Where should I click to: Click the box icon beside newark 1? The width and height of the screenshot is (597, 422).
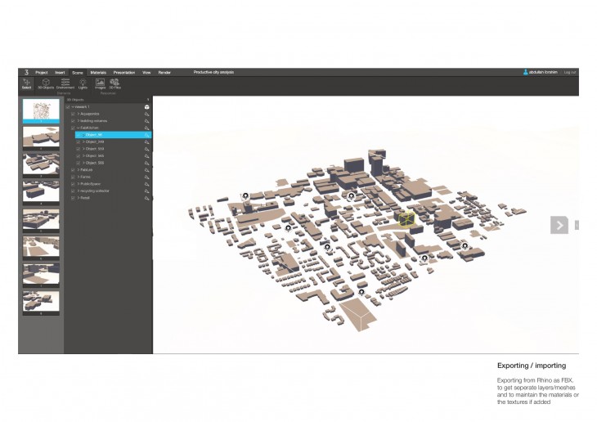[x=146, y=106]
